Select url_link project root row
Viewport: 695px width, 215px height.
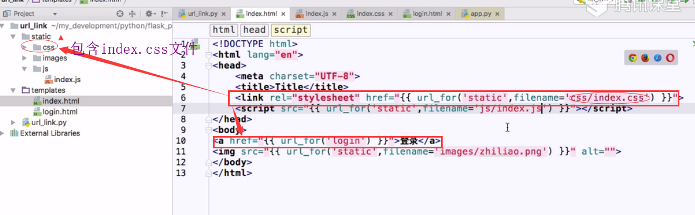[86, 26]
